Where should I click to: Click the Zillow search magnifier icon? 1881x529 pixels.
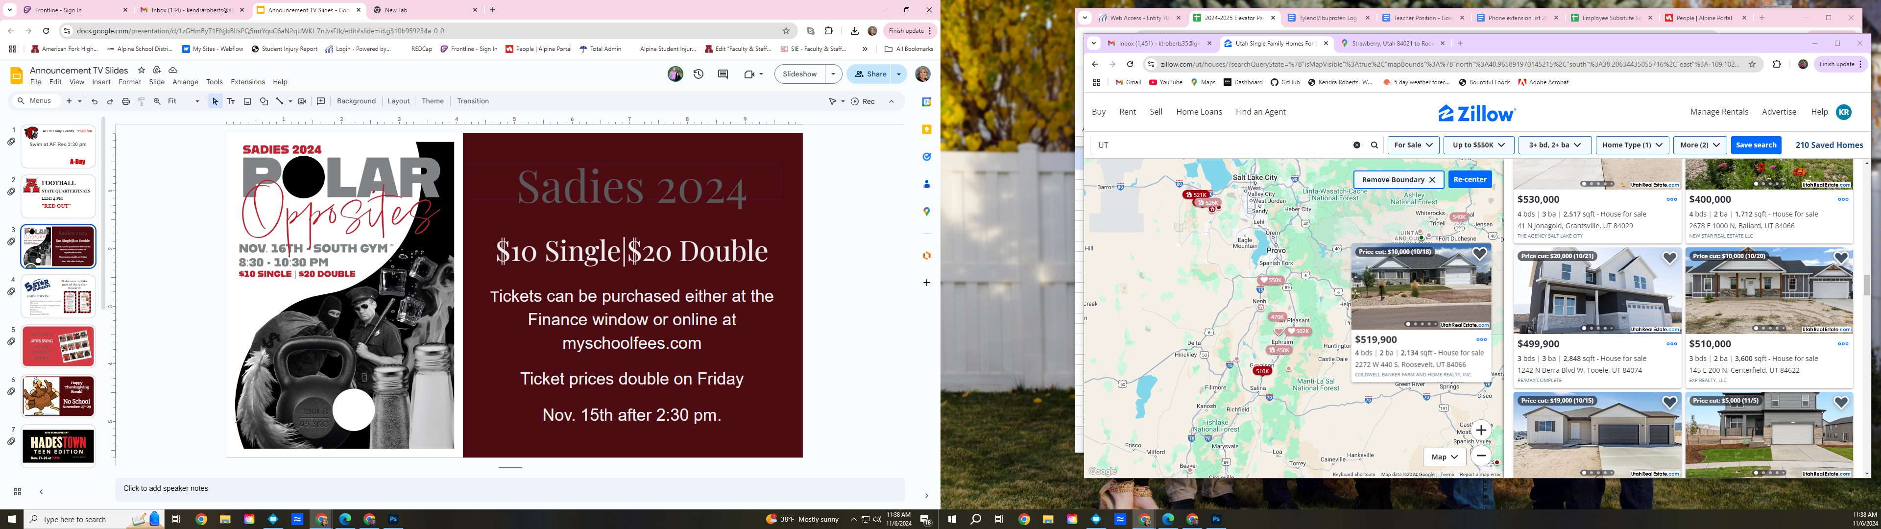coord(1374,145)
